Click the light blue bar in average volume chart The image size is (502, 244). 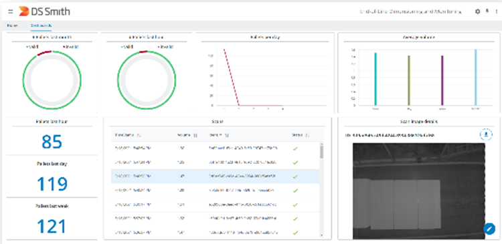click(475, 77)
